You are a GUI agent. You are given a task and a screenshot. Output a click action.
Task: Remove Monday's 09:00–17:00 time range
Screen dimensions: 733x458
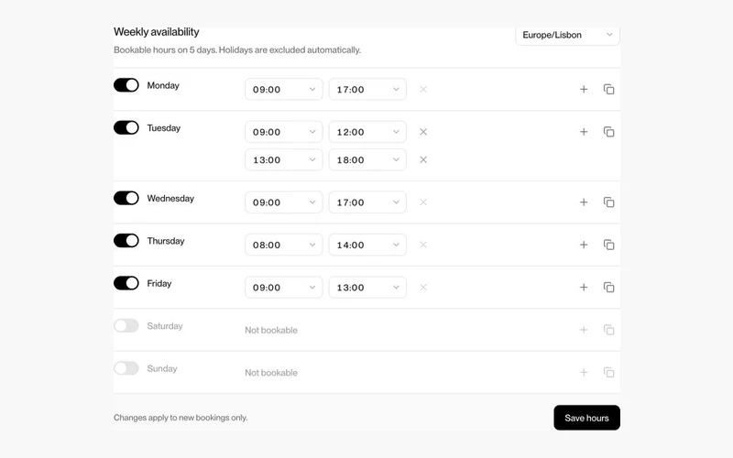click(423, 89)
